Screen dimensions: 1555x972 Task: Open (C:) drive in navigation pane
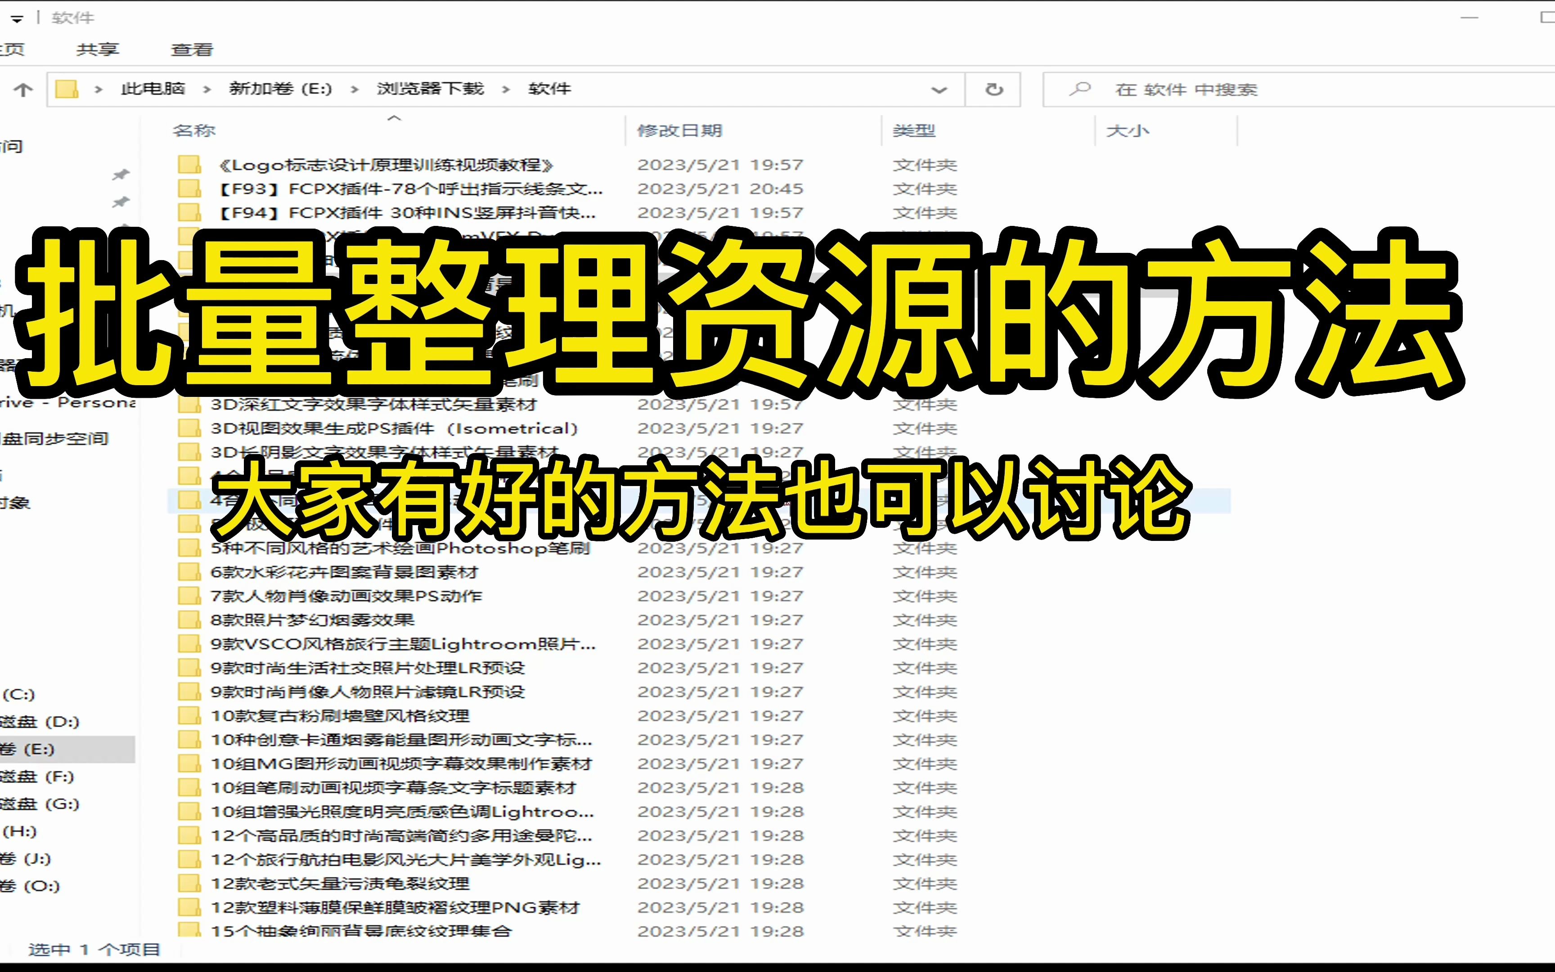(18, 694)
